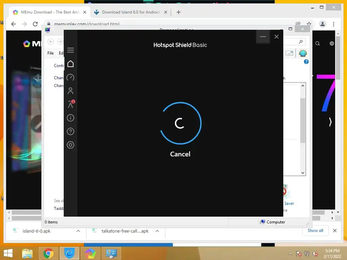Open the muted volume tray icon

pyautogui.click(x=315, y=254)
